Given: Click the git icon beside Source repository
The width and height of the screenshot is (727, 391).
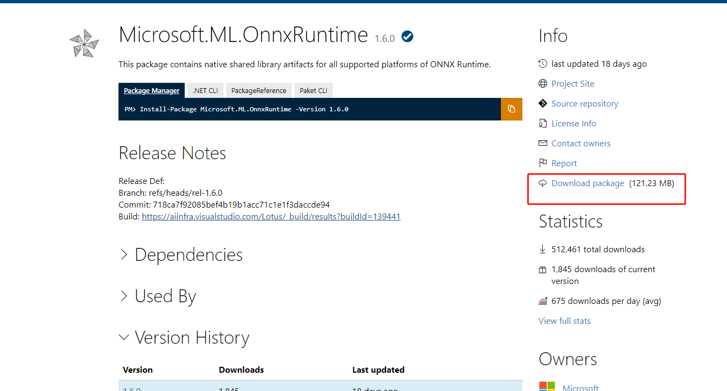Looking at the screenshot, I should (543, 104).
